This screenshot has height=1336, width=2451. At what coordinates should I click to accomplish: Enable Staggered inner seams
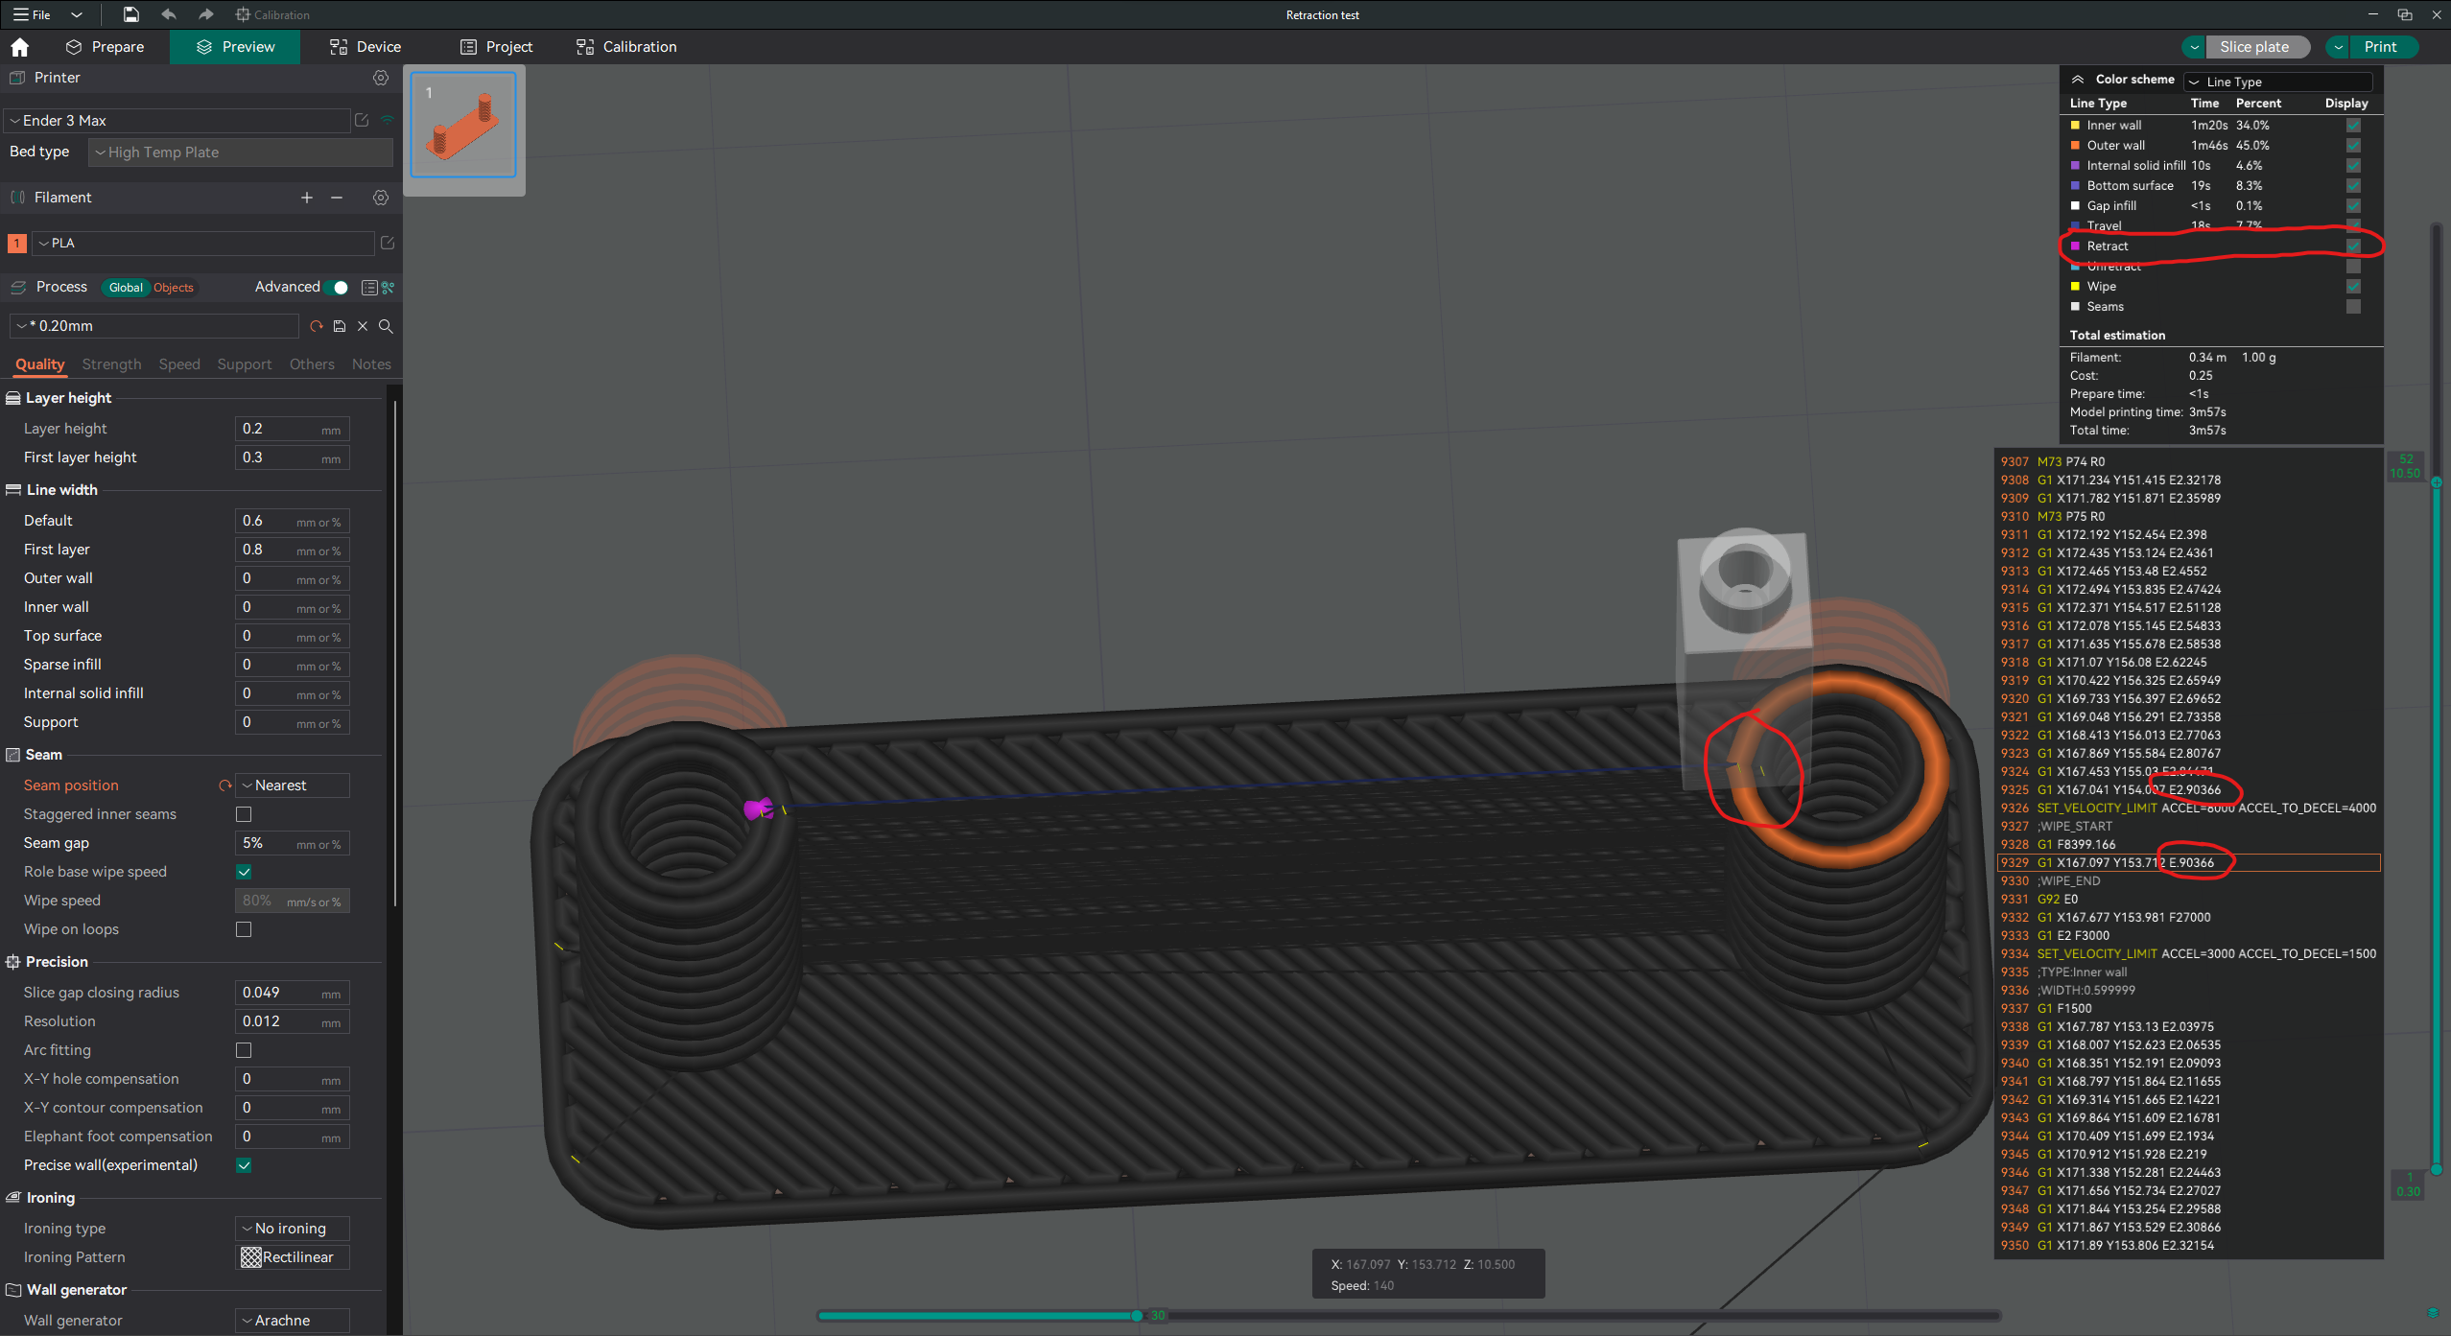[x=244, y=814]
